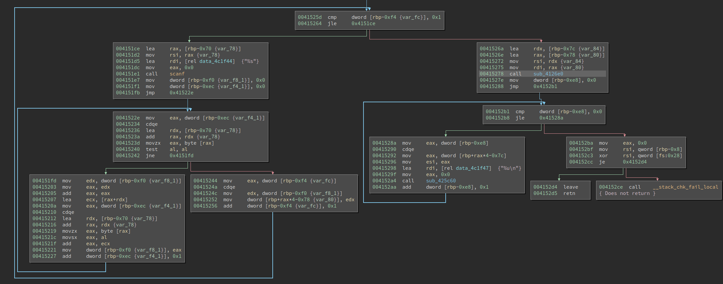Click the jle target 0x41528a

551,118
